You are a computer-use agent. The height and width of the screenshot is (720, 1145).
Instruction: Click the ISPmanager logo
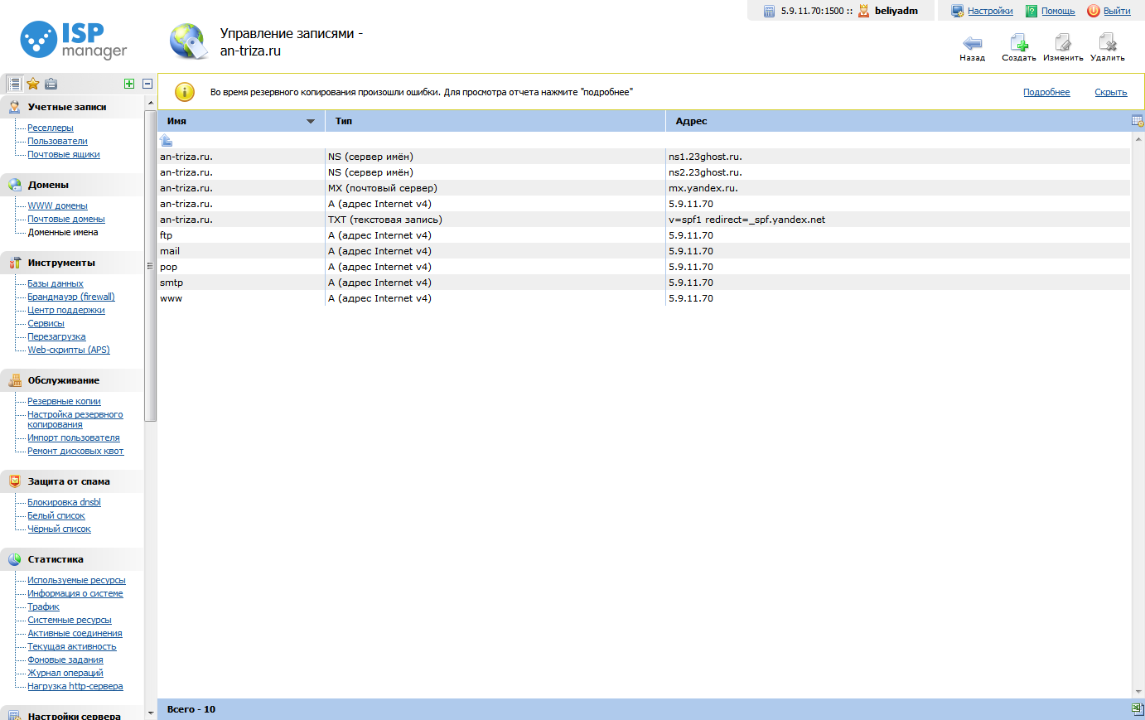[74, 41]
